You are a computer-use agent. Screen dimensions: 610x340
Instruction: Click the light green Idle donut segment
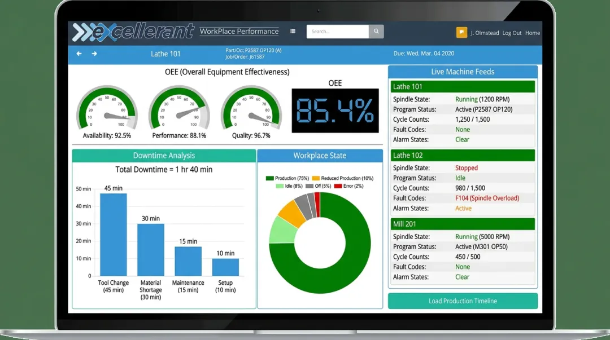tap(283, 230)
